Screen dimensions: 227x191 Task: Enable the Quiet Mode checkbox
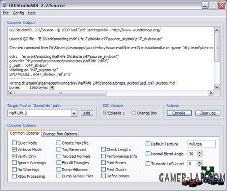(x=14, y=143)
